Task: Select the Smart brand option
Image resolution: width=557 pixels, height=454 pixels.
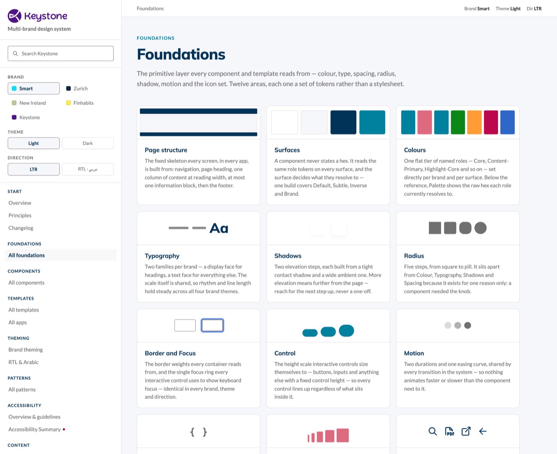Action: [33, 88]
